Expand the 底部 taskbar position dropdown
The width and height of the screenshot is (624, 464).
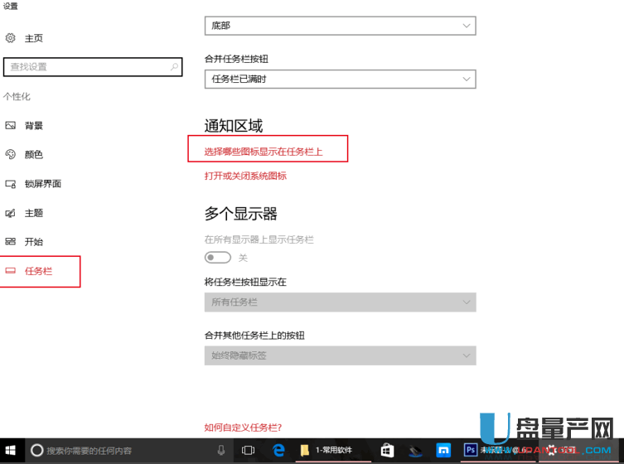click(340, 27)
